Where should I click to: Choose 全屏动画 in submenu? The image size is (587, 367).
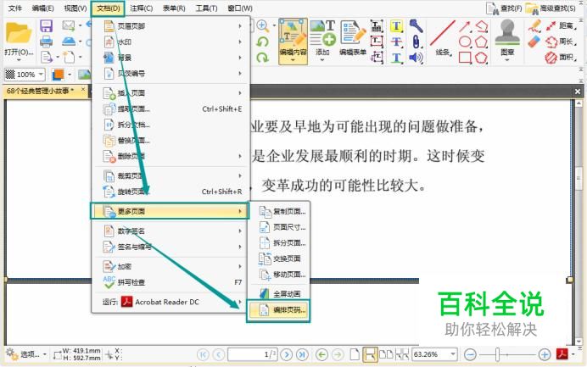pyautogui.click(x=278, y=293)
